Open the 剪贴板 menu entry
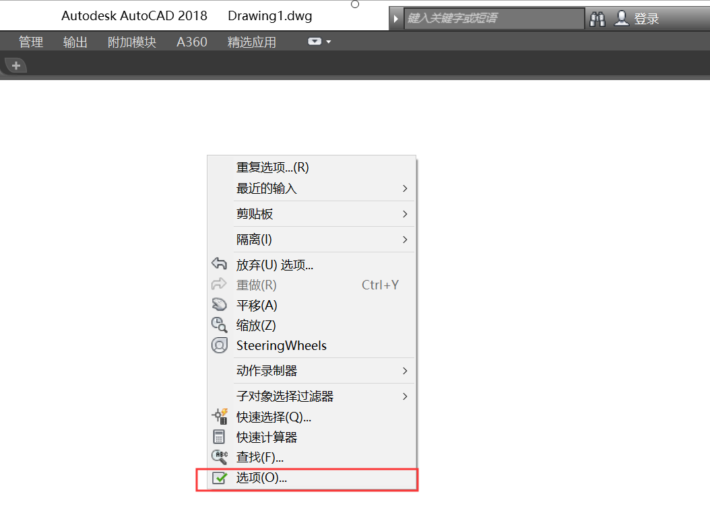710x529 pixels. click(311, 213)
